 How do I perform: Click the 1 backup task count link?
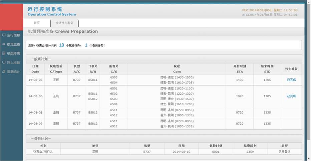point(86,45)
